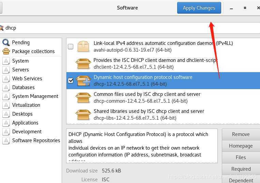This screenshot has width=260, height=183.
Task: Minimize the Software window
Action: [231, 8]
